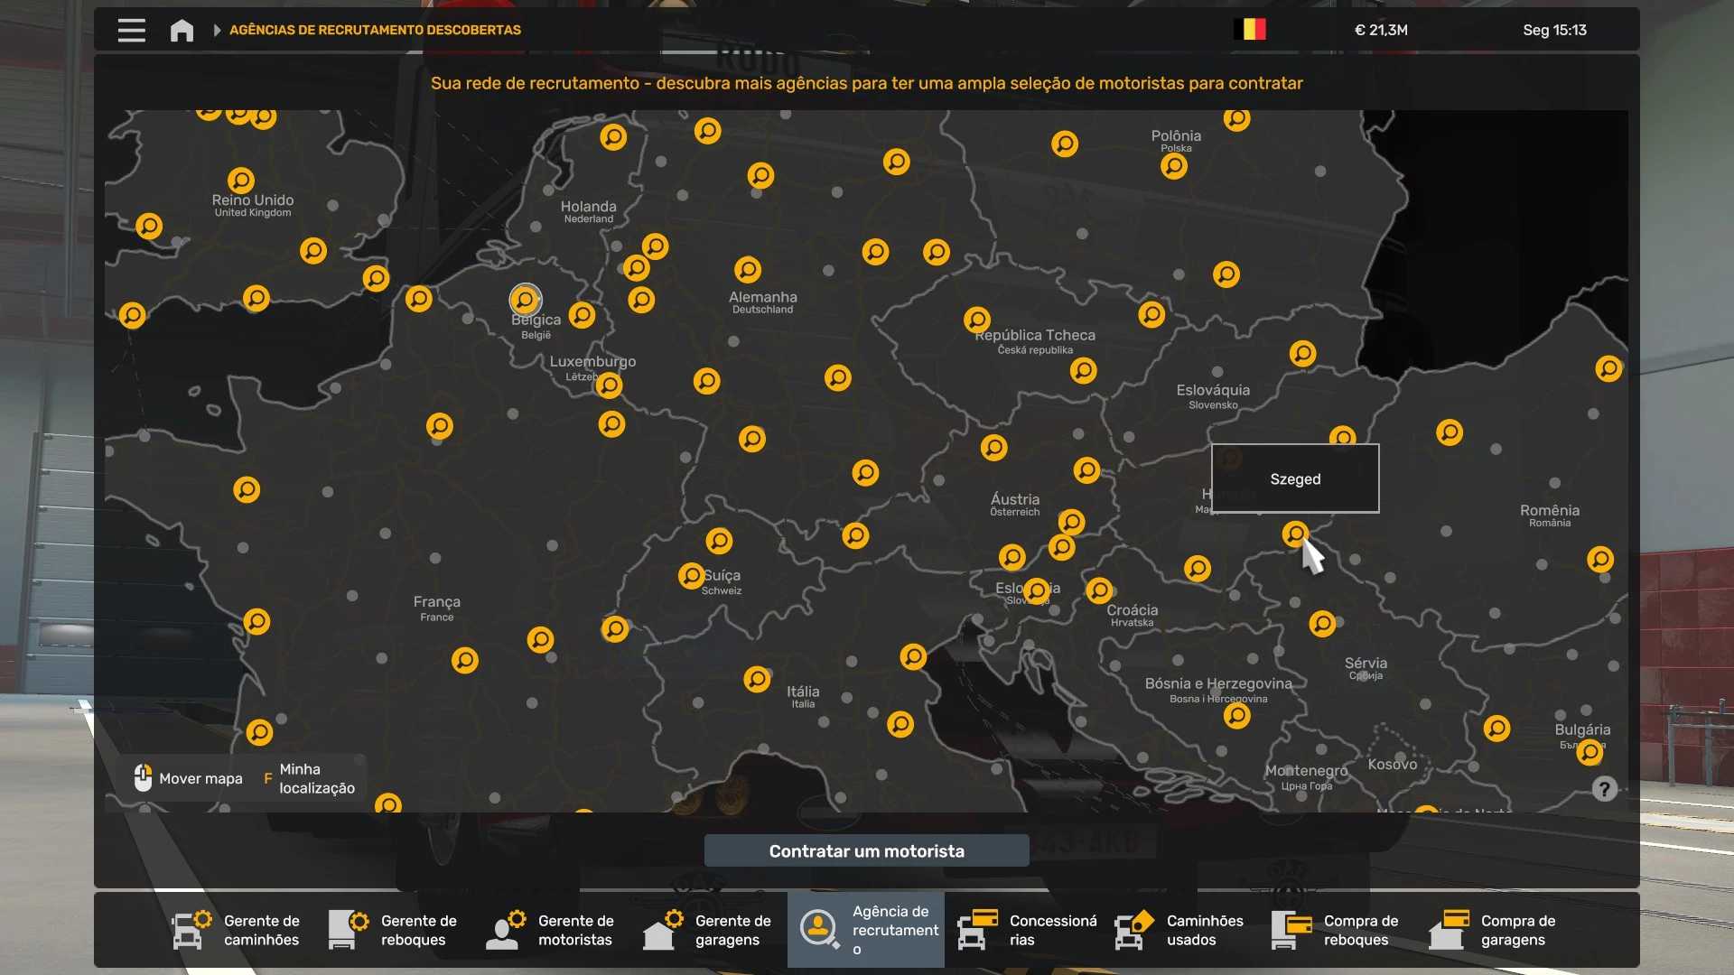Open Gerente de reboques tab

[393, 930]
